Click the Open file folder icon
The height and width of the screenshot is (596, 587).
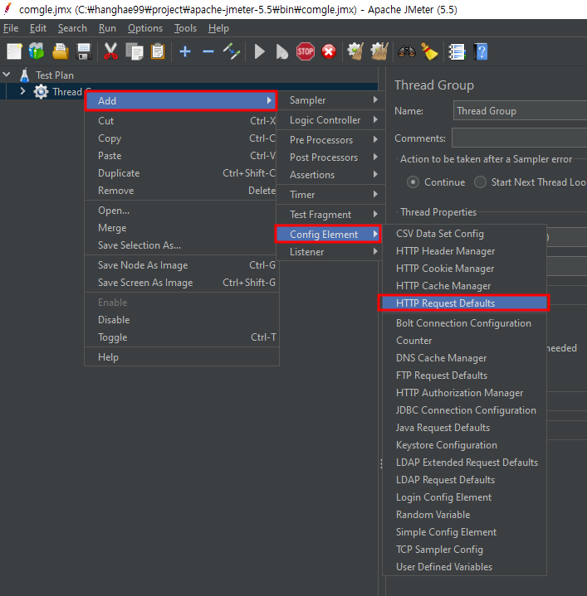[x=60, y=51]
